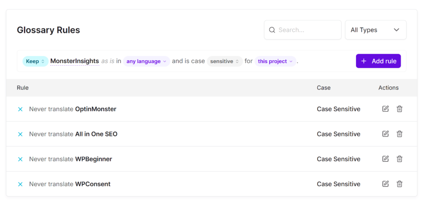Delete the WPBeginner rule

399,159
